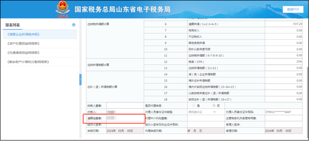This screenshot has height=141, width=309.
Task: Click the 经办人签字及执业证件号码 field
Action: click(x=206, y=124)
